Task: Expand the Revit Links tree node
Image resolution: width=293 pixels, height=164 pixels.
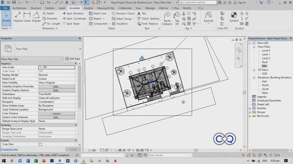Action: click(250, 116)
